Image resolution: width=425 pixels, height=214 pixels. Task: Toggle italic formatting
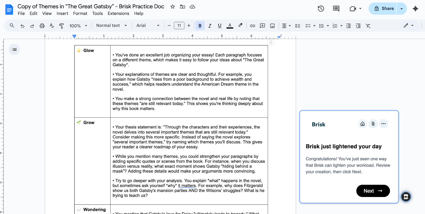point(210,26)
